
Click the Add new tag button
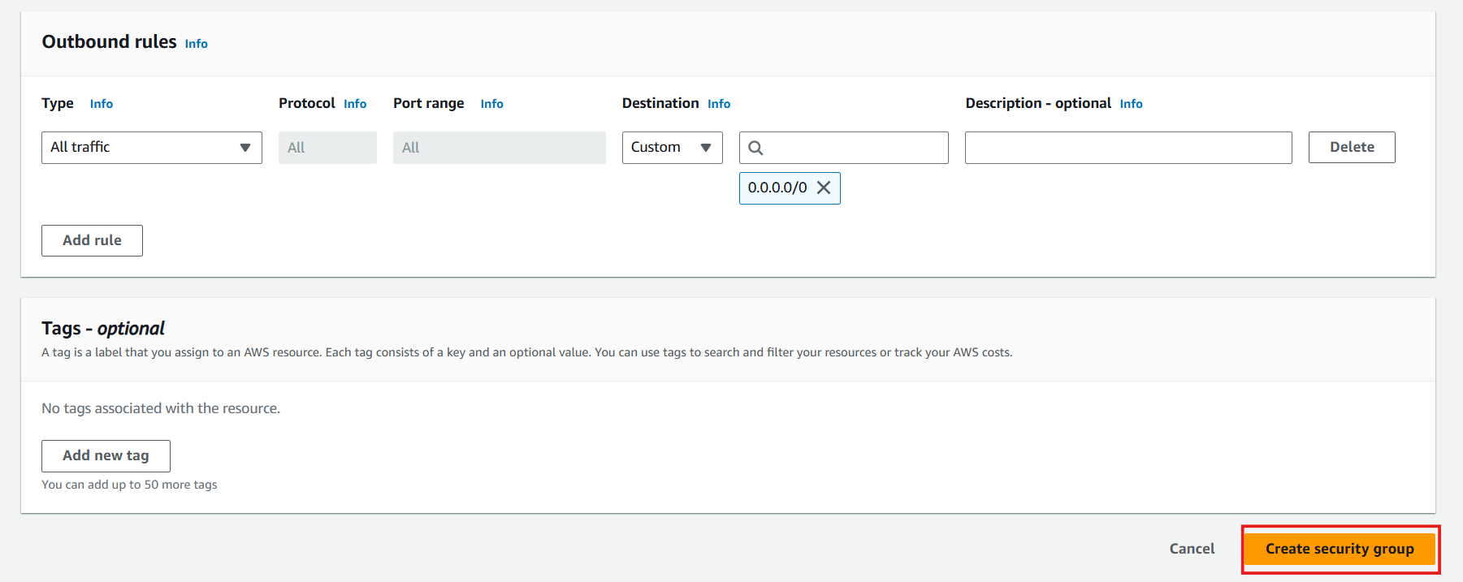click(x=106, y=455)
